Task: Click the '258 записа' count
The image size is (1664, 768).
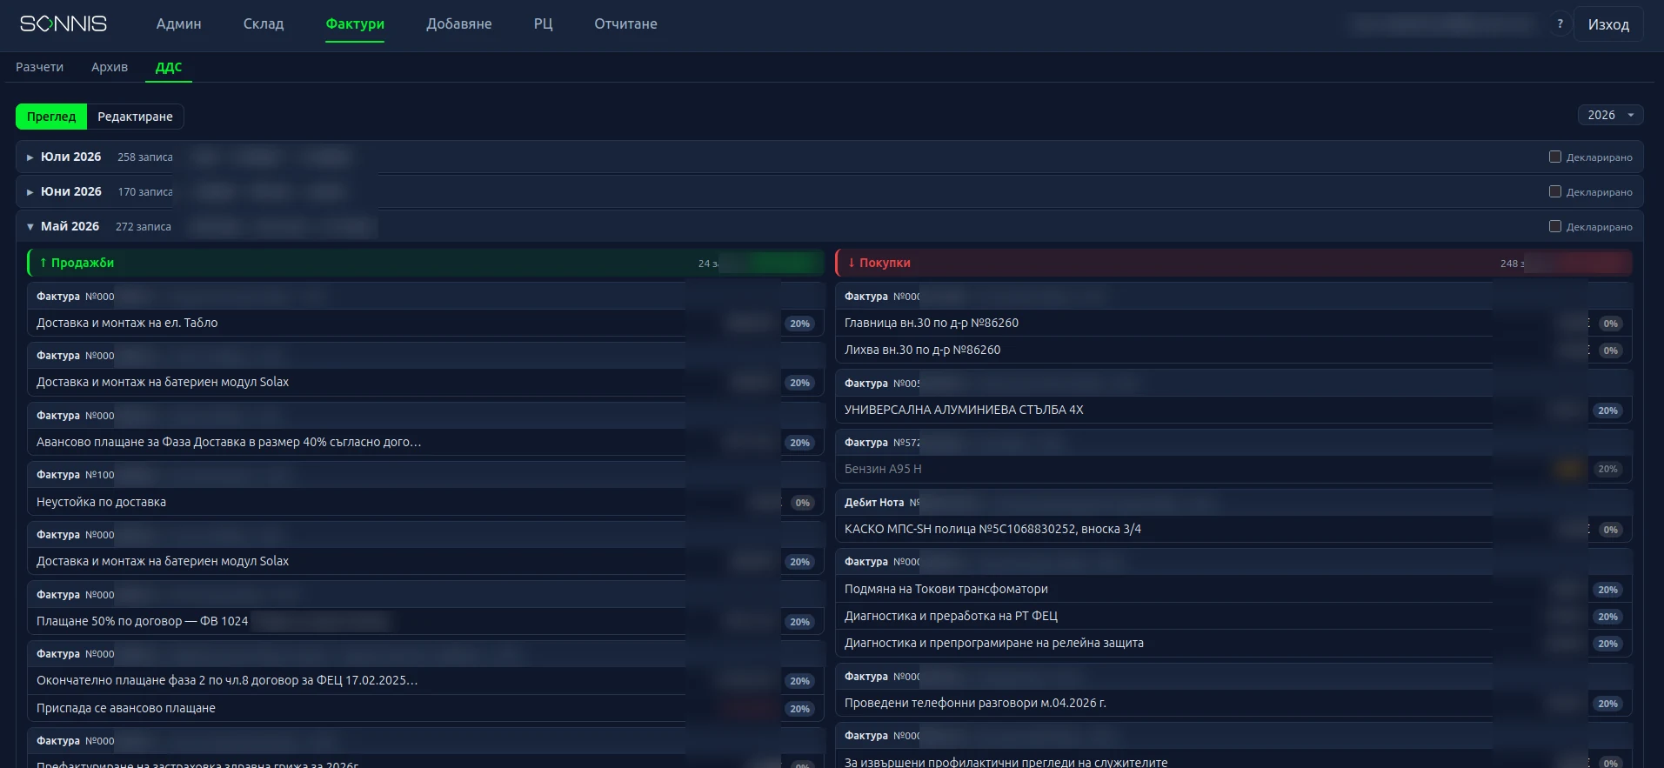Action: click(145, 157)
